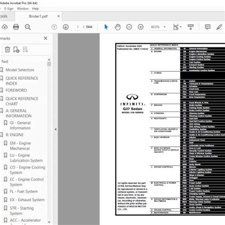Open the zoom level dropdown
The height and width of the screenshot is (225, 225).
[x=165, y=27]
